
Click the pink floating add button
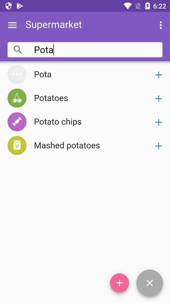(x=119, y=283)
